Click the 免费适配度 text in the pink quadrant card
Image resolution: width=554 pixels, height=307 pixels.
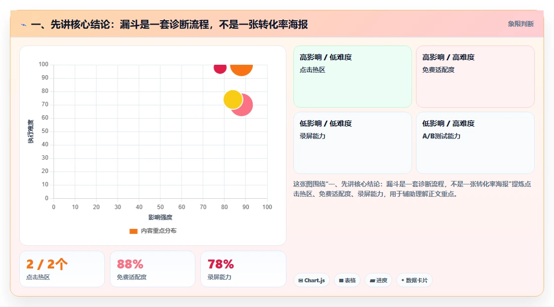click(x=438, y=70)
